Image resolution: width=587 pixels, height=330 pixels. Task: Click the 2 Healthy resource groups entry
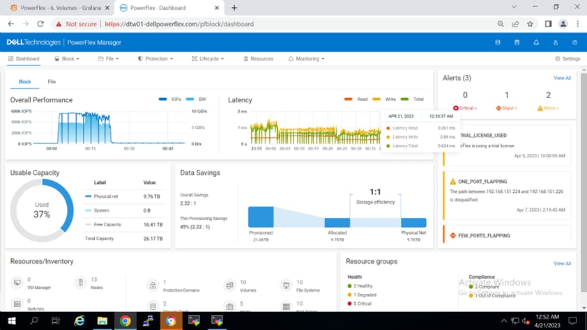point(360,286)
